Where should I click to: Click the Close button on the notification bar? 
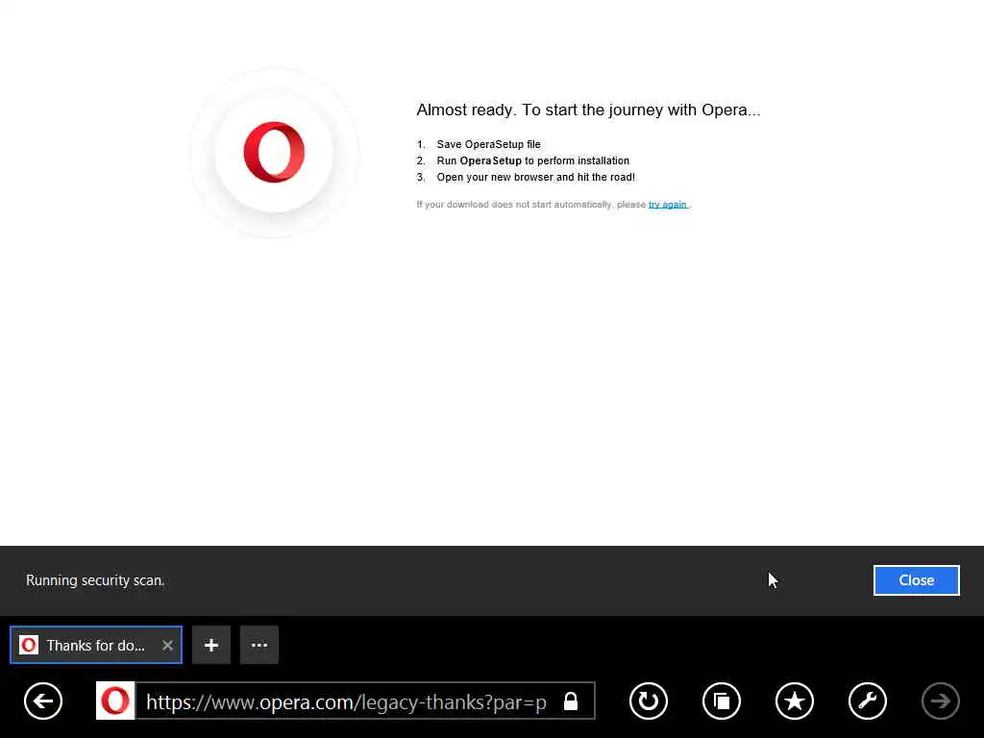[916, 580]
